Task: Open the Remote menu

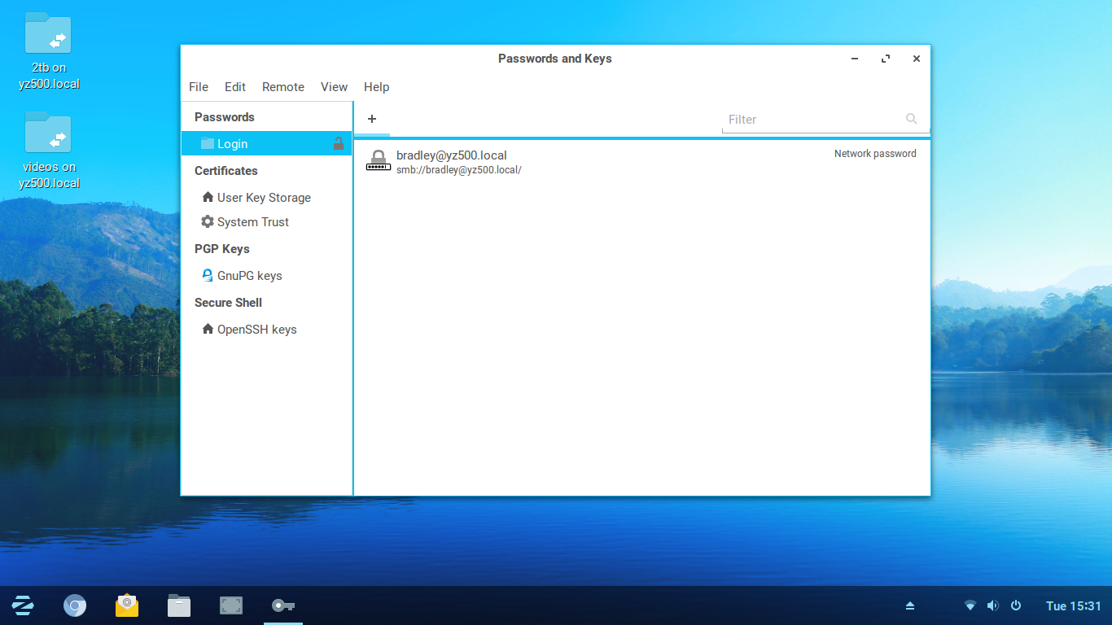Action: click(283, 87)
